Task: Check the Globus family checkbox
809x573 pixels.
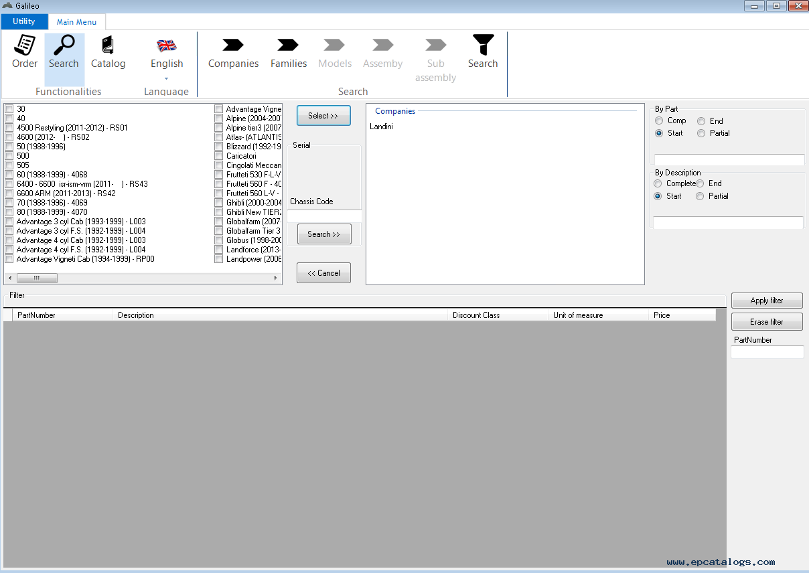Action: [219, 240]
